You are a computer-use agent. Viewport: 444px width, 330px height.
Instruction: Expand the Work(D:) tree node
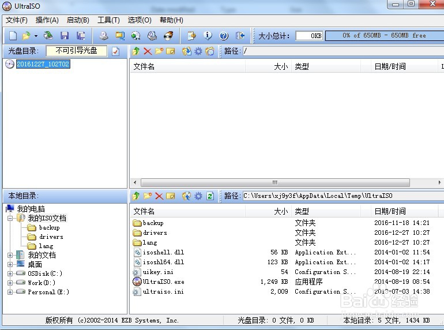[10, 283]
